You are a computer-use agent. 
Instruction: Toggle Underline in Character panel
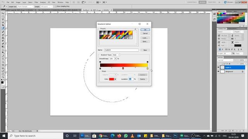point(238,49)
